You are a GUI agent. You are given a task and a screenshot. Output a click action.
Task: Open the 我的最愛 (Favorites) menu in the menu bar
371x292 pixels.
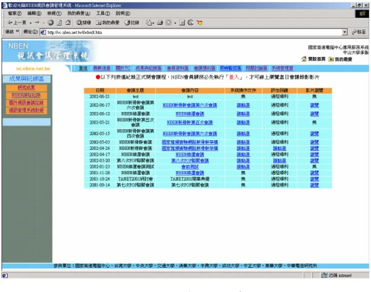tap(79, 13)
